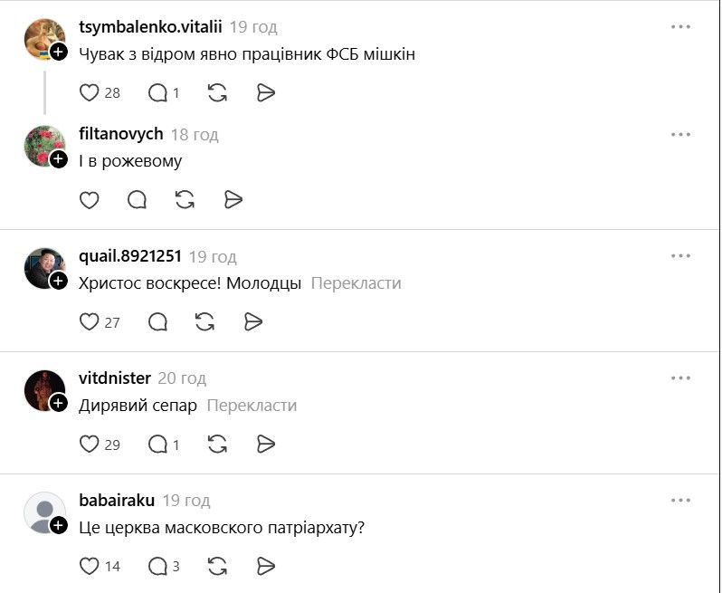
Task: Open replies on the babairaku comment
Action: [158, 566]
